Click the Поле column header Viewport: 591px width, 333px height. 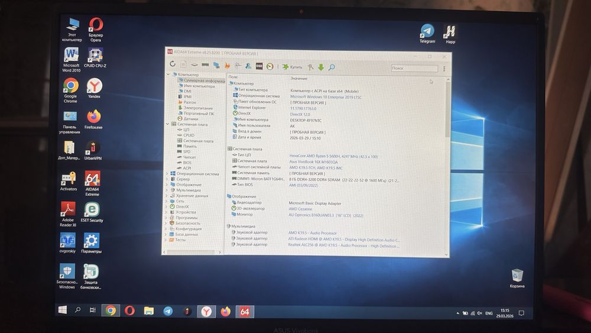click(x=233, y=76)
